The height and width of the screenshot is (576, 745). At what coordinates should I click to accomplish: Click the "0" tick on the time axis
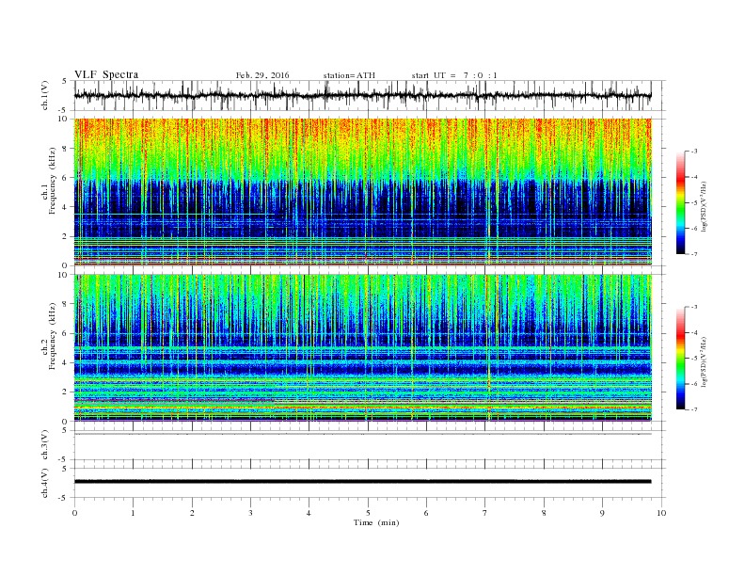(74, 513)
